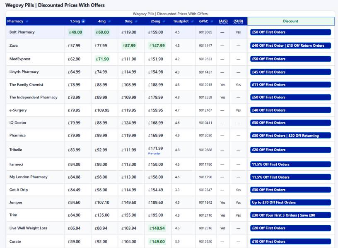Open MedExpress £50 Off First Orders offer
Image resolution: width=338 pixels, height=248 pixels.
291,59
